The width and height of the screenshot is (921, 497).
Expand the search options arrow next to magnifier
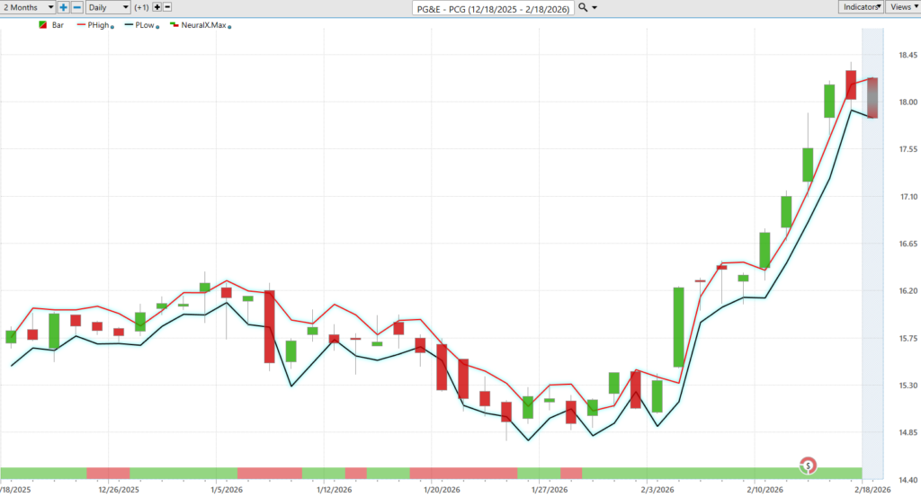(x=595, y=7)
